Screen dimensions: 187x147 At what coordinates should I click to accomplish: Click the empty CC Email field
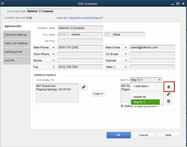[152, 54]
